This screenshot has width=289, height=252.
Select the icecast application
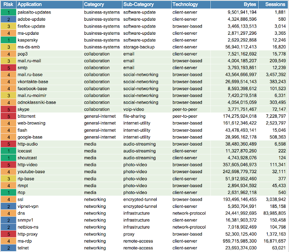[25, 151]
